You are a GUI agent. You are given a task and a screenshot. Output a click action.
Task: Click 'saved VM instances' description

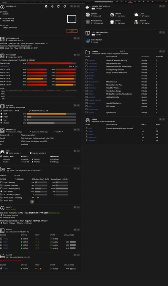pos(114,103)
